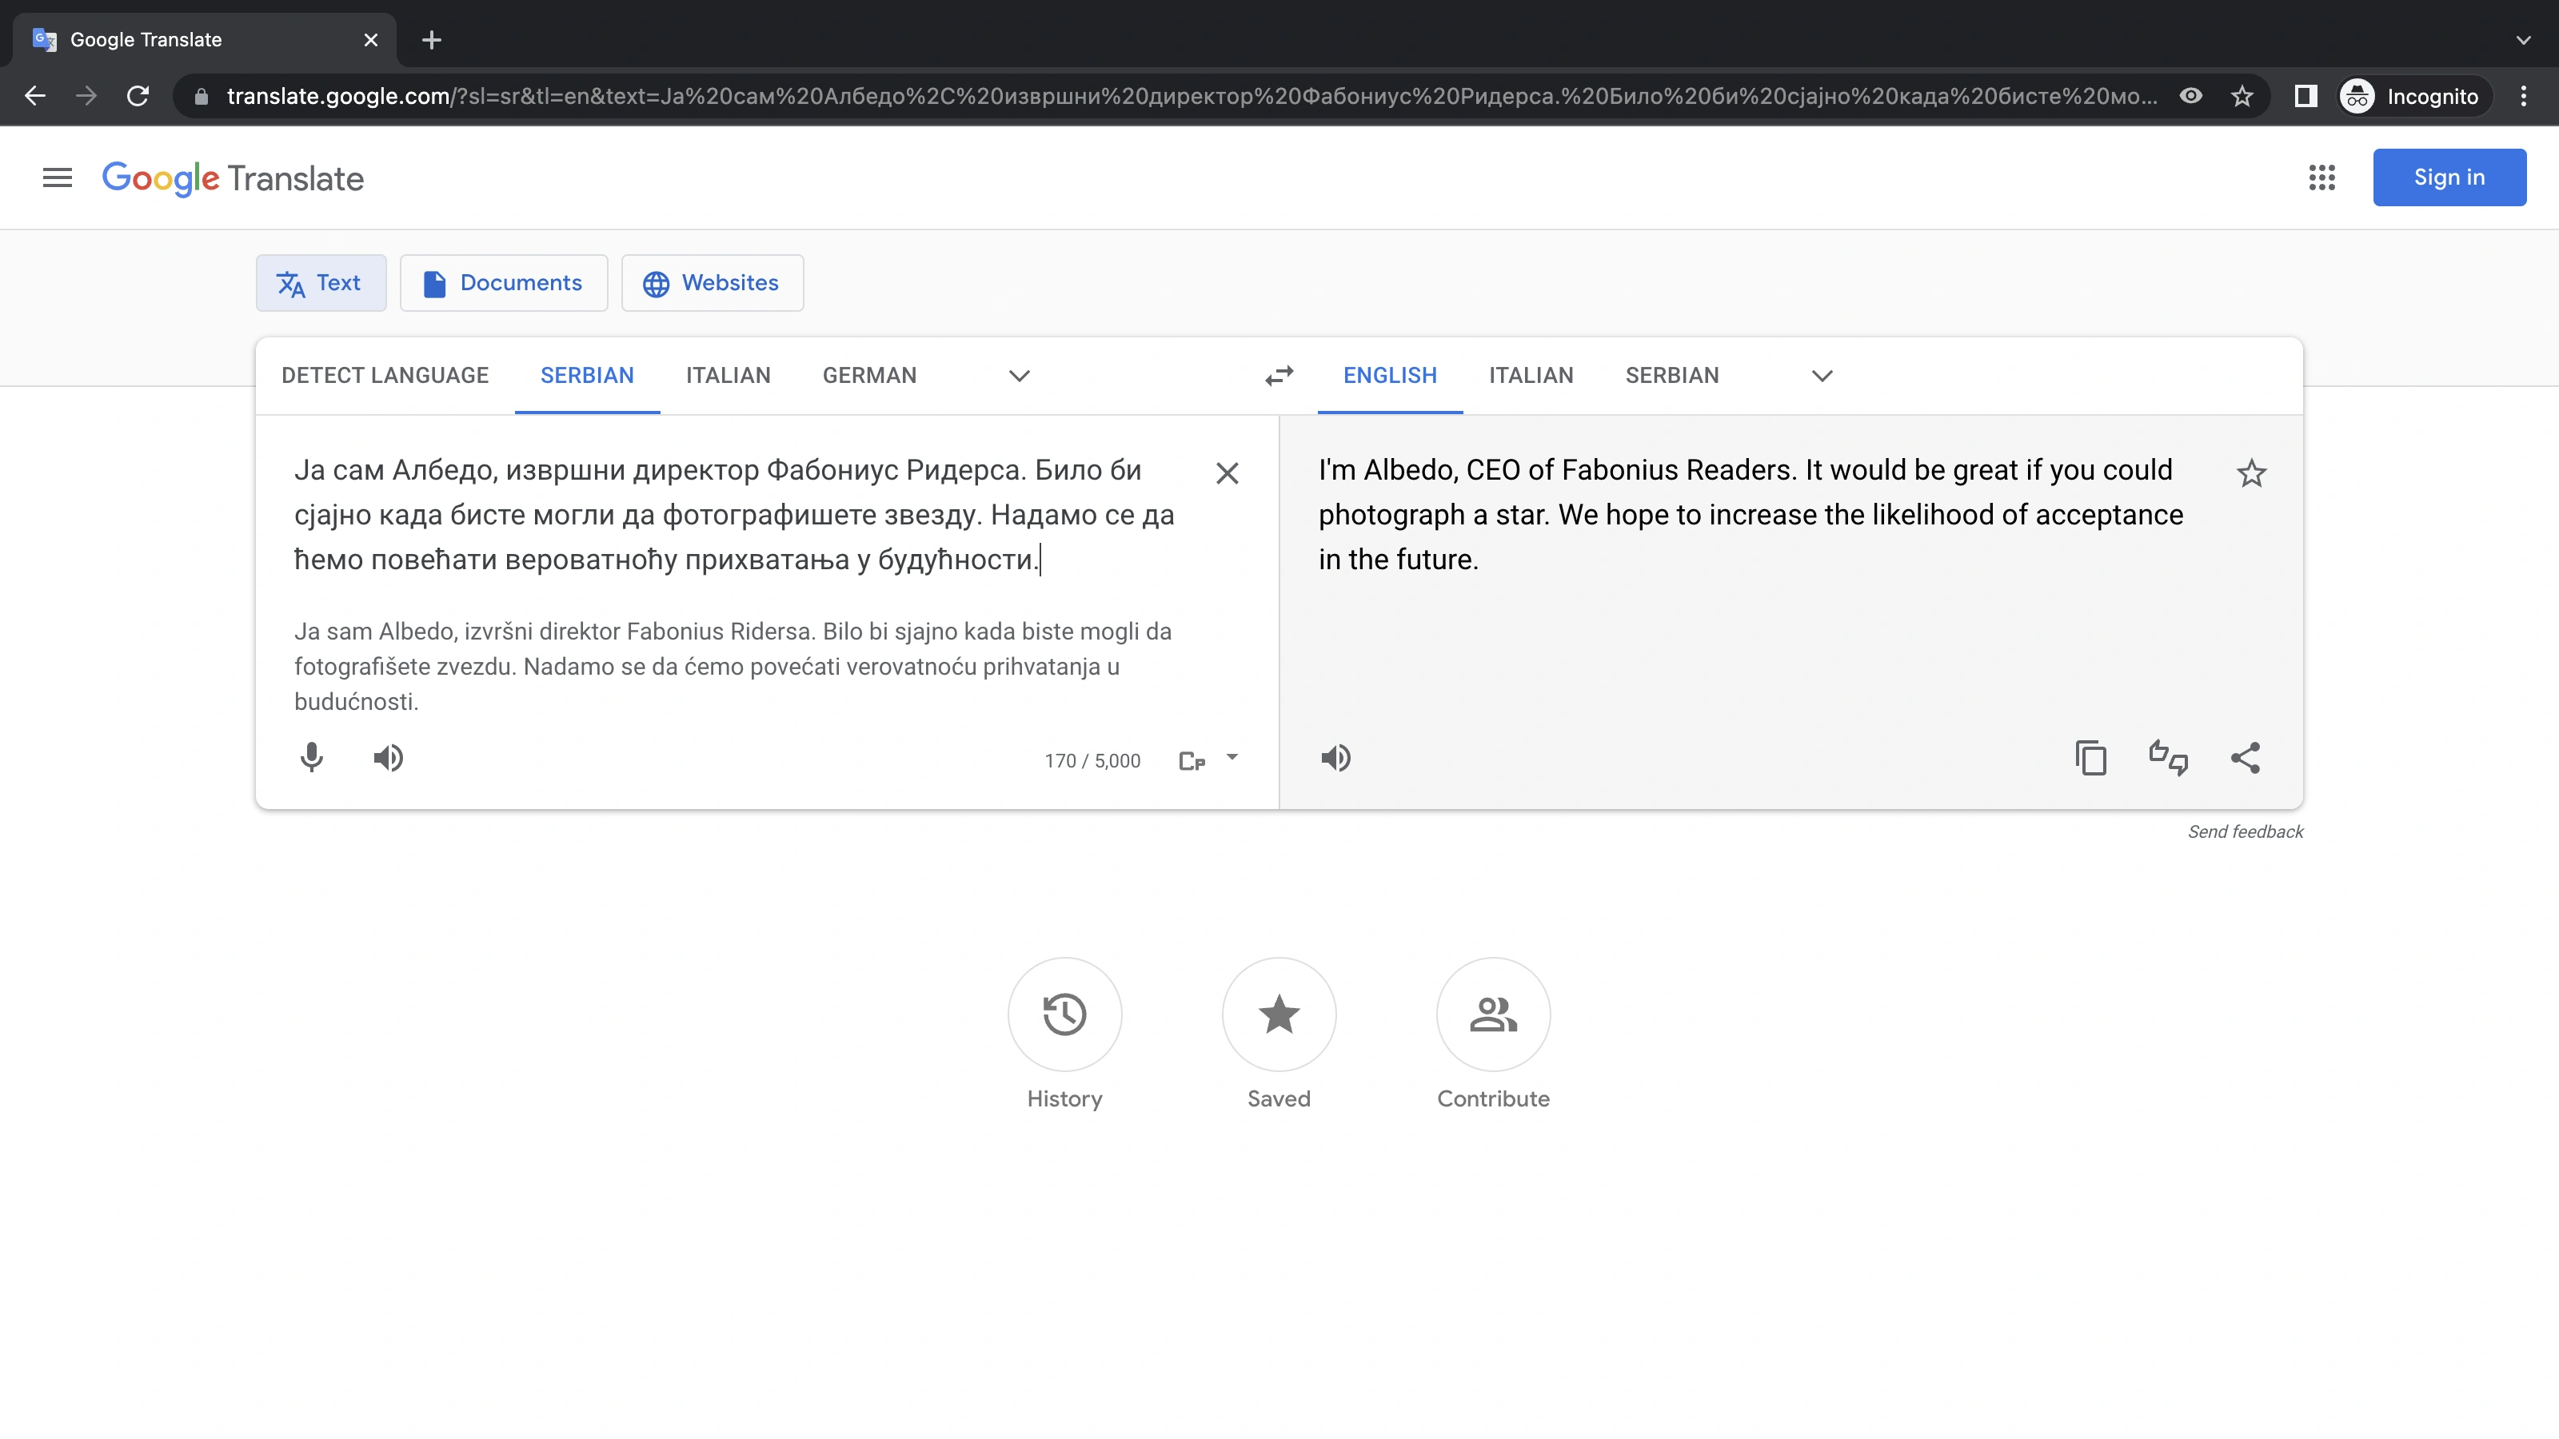Select Serbian as the target language
Screen dimensions: 2559x1439
(1672, 376)
